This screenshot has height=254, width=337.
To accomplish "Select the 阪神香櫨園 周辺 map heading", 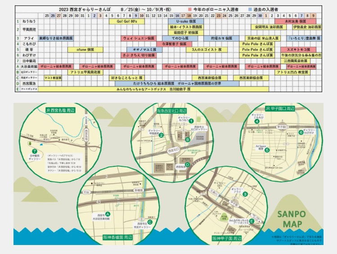I will point(118,237).
